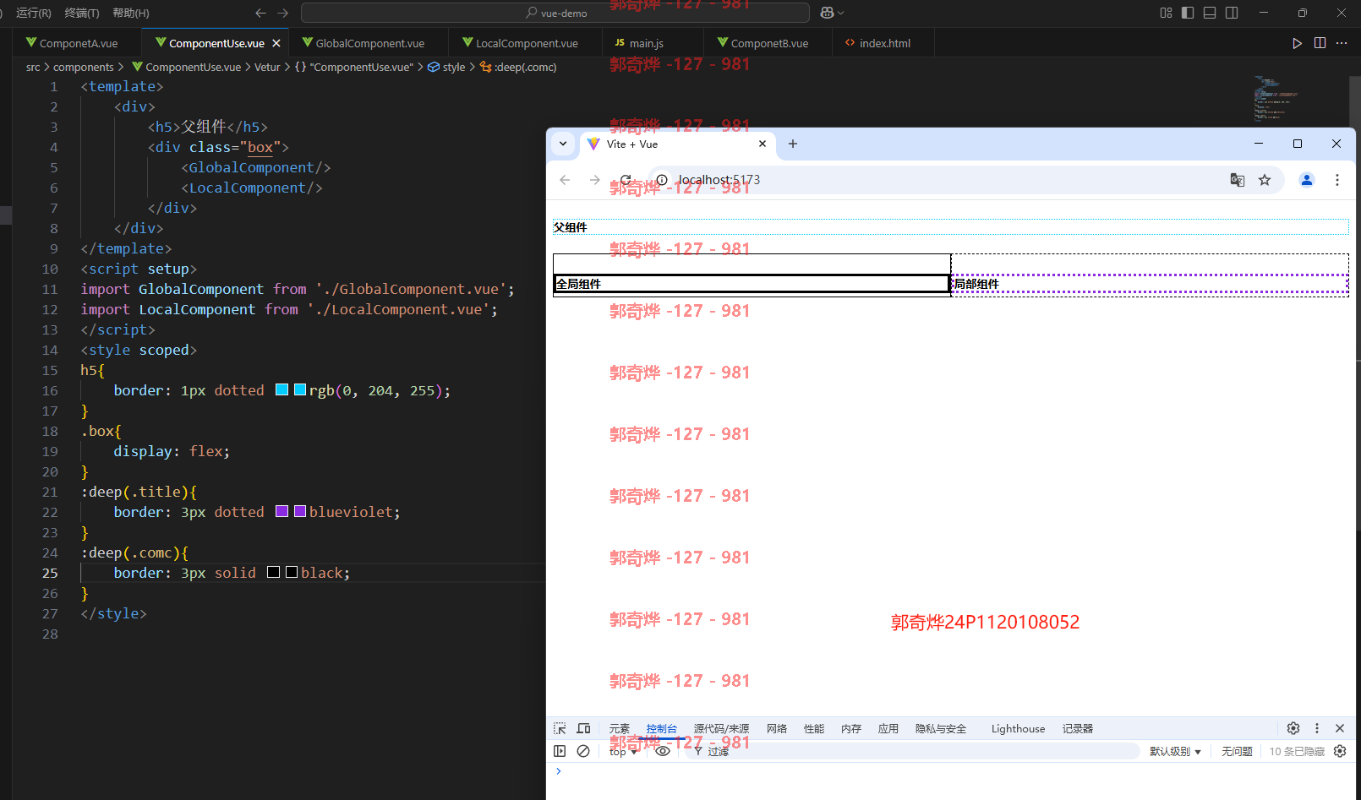The width and height of the screenshot is (1361, 800).
Task: Click the vue-demo command center search box
Action: [555, 13]
